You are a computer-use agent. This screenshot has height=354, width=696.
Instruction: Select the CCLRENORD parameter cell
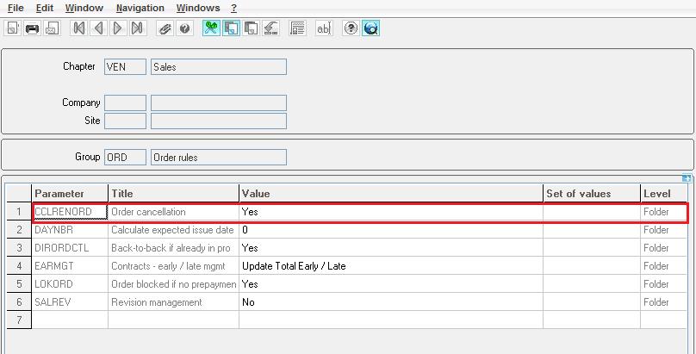click(x=70, y=212)
